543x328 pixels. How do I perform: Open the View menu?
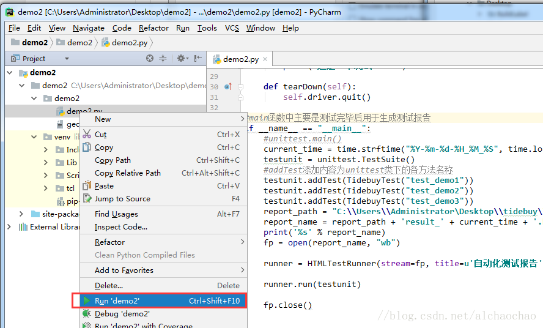click(57, 28)
